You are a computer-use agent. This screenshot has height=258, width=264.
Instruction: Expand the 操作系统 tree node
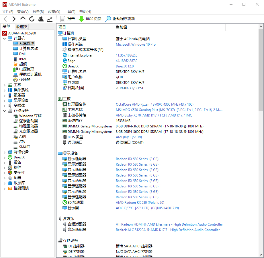(4, 90)
